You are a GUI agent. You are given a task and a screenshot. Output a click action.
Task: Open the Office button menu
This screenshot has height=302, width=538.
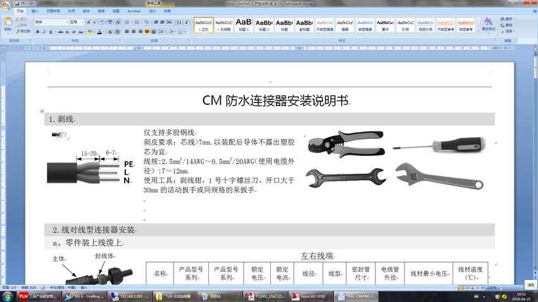[6, 6]
